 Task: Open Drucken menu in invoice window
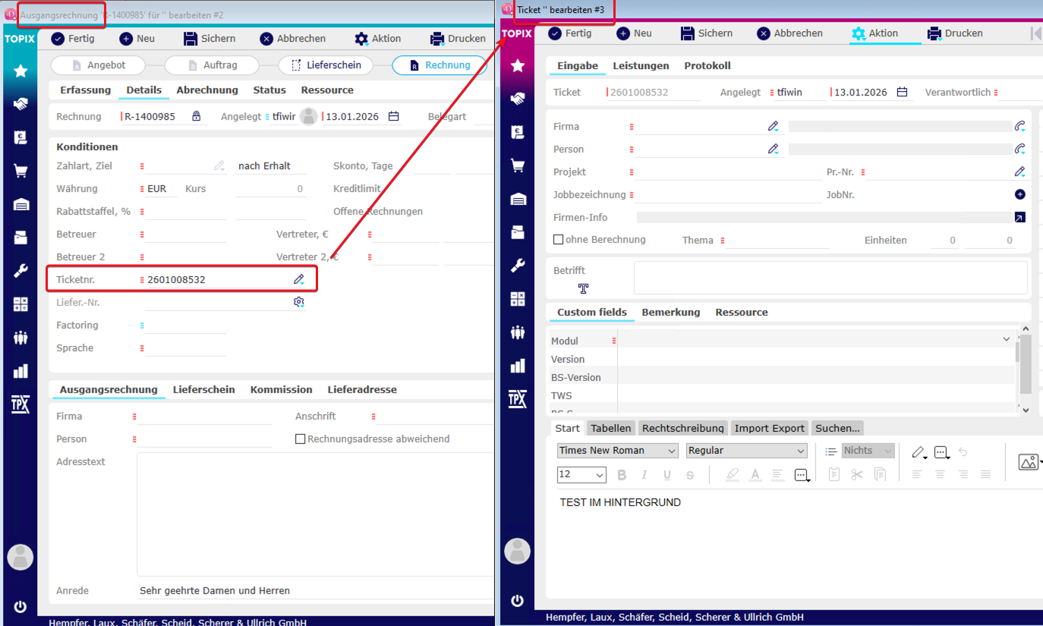[x=458, y=39]
